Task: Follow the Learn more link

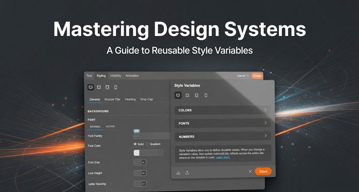Action: click(222, 158)
